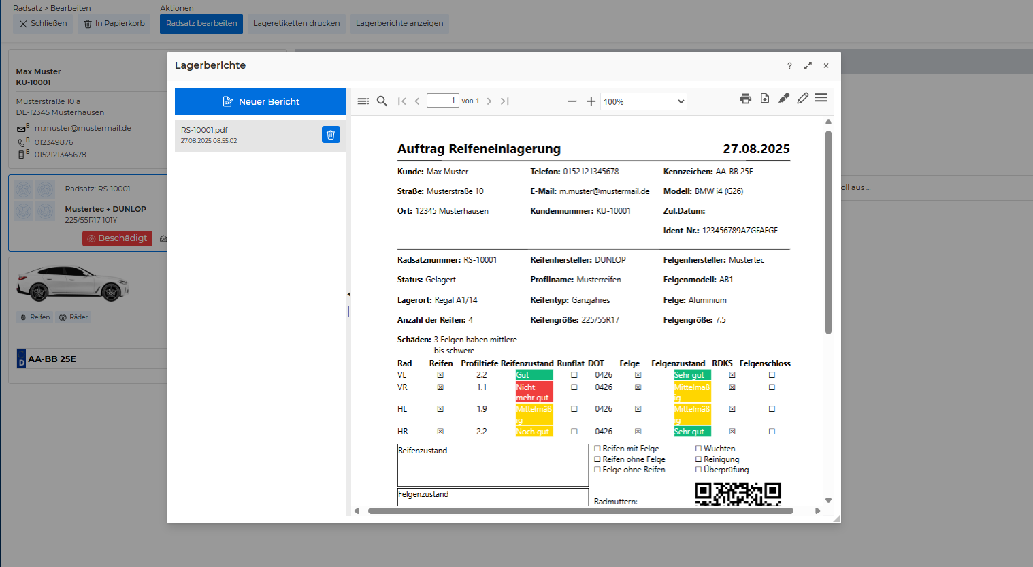The height and width of the screenshot is (567, 1033).
Task: Click the VL row Felgenschloss checkbox
Action: (x=772, y=375)
